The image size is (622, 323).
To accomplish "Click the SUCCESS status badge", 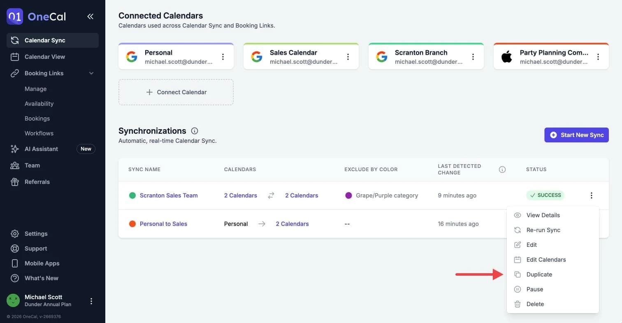I will tap(545, 195).
